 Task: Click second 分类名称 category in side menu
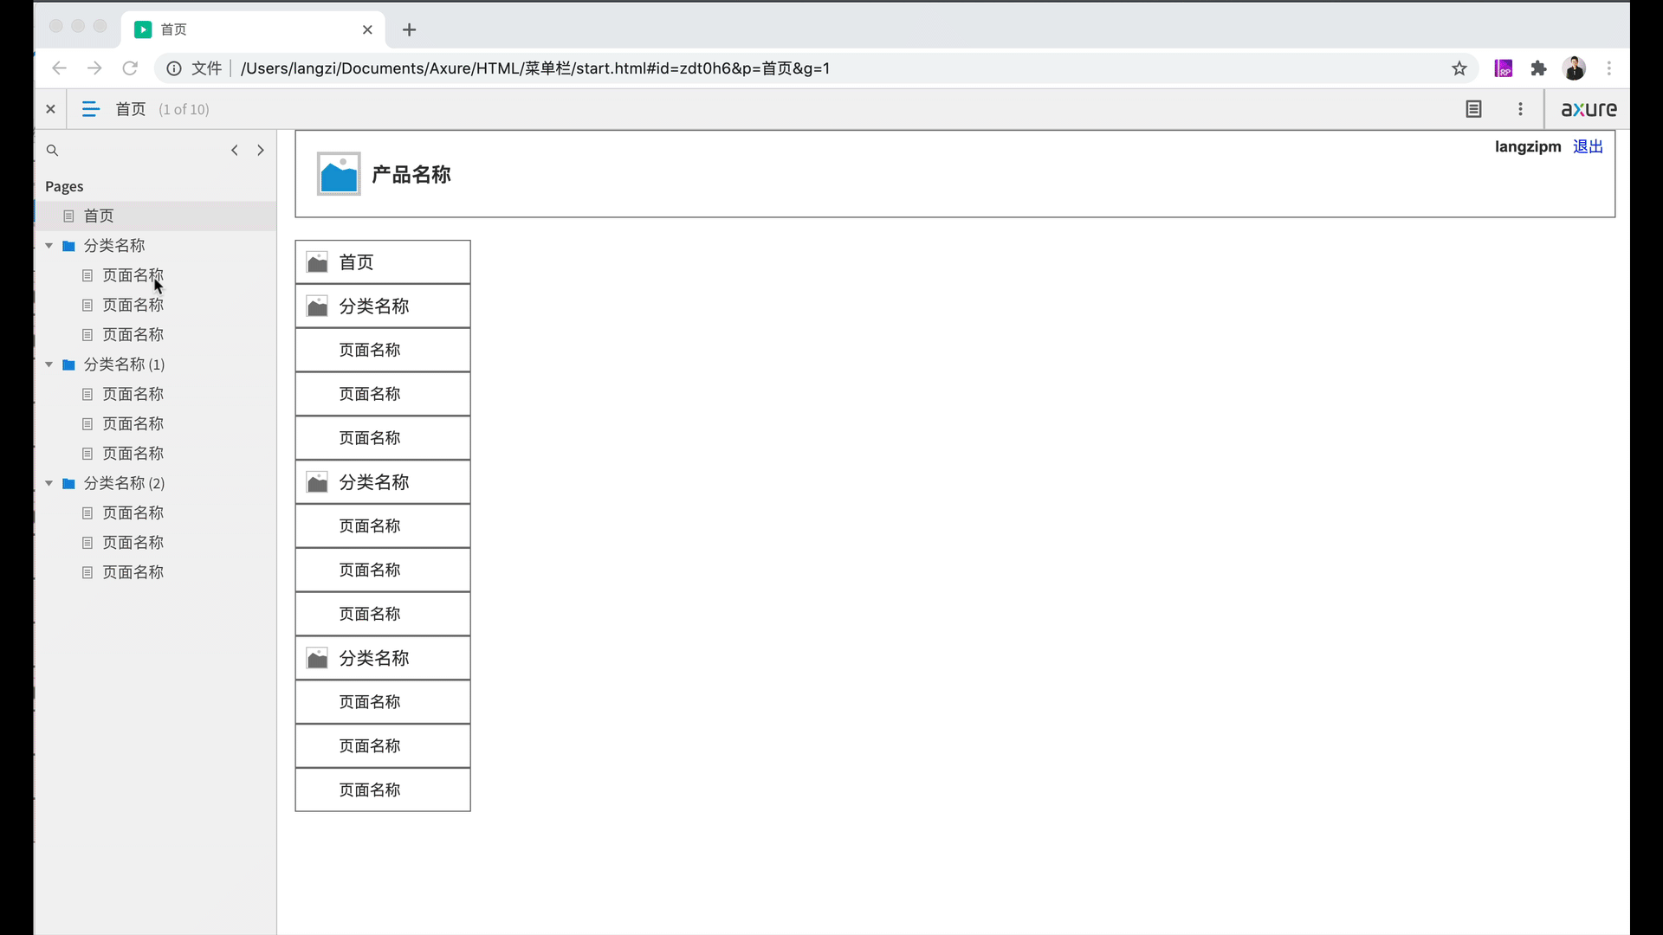[x=383, y=482]
